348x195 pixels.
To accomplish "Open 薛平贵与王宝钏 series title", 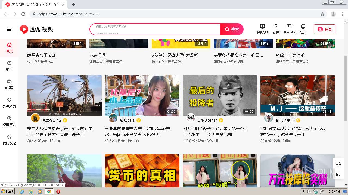I will point(41,55).
